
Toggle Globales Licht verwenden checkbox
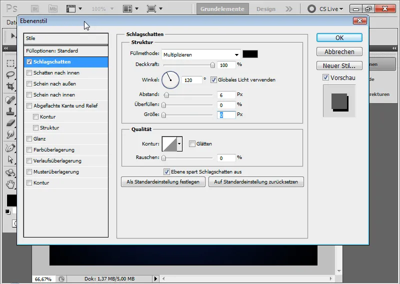(x=213, y=80)
